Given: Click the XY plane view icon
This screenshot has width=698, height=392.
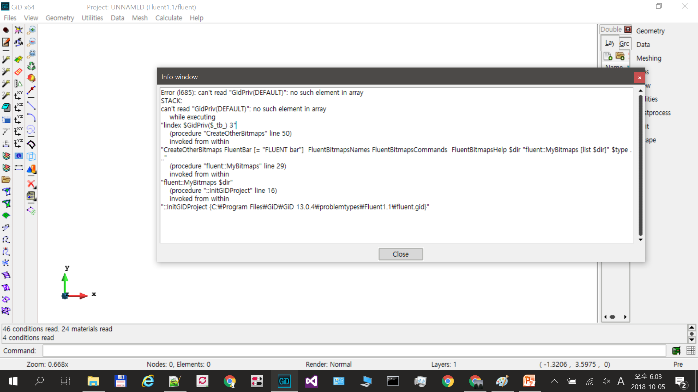Looking at the screenshot, I should [x=18, y=95].
